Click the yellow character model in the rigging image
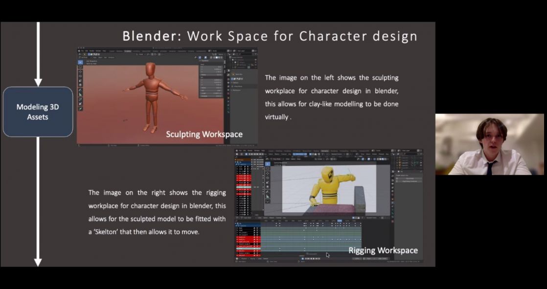The width and height of the screenshot is (547, 289). tap(330, 186)
